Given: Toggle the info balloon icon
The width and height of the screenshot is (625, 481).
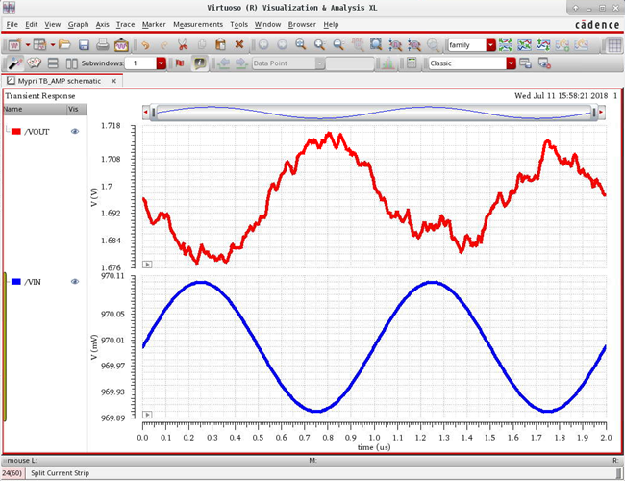Looking at the screenshot, I should [x=199, y=63].
